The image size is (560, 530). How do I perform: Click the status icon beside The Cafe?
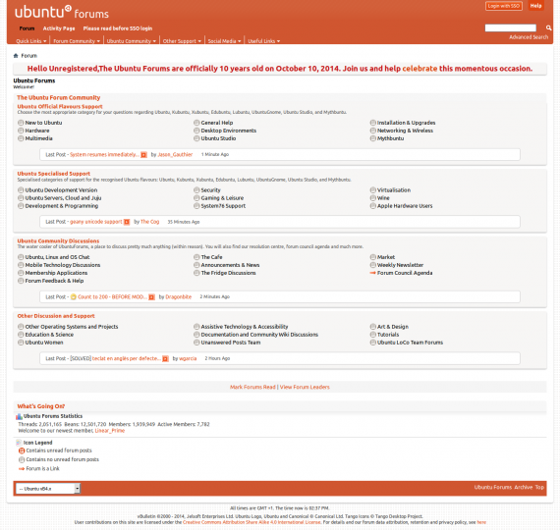(196, 257)
